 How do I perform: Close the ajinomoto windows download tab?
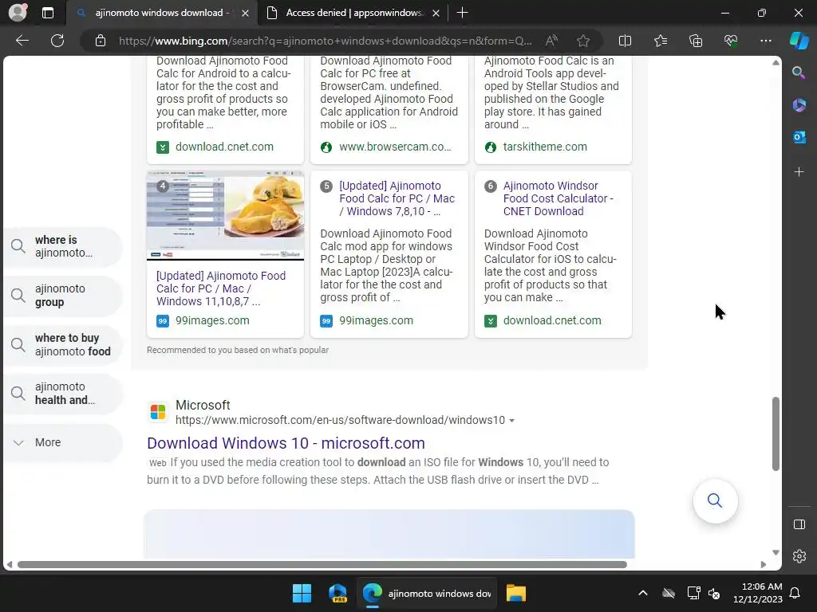246,13
